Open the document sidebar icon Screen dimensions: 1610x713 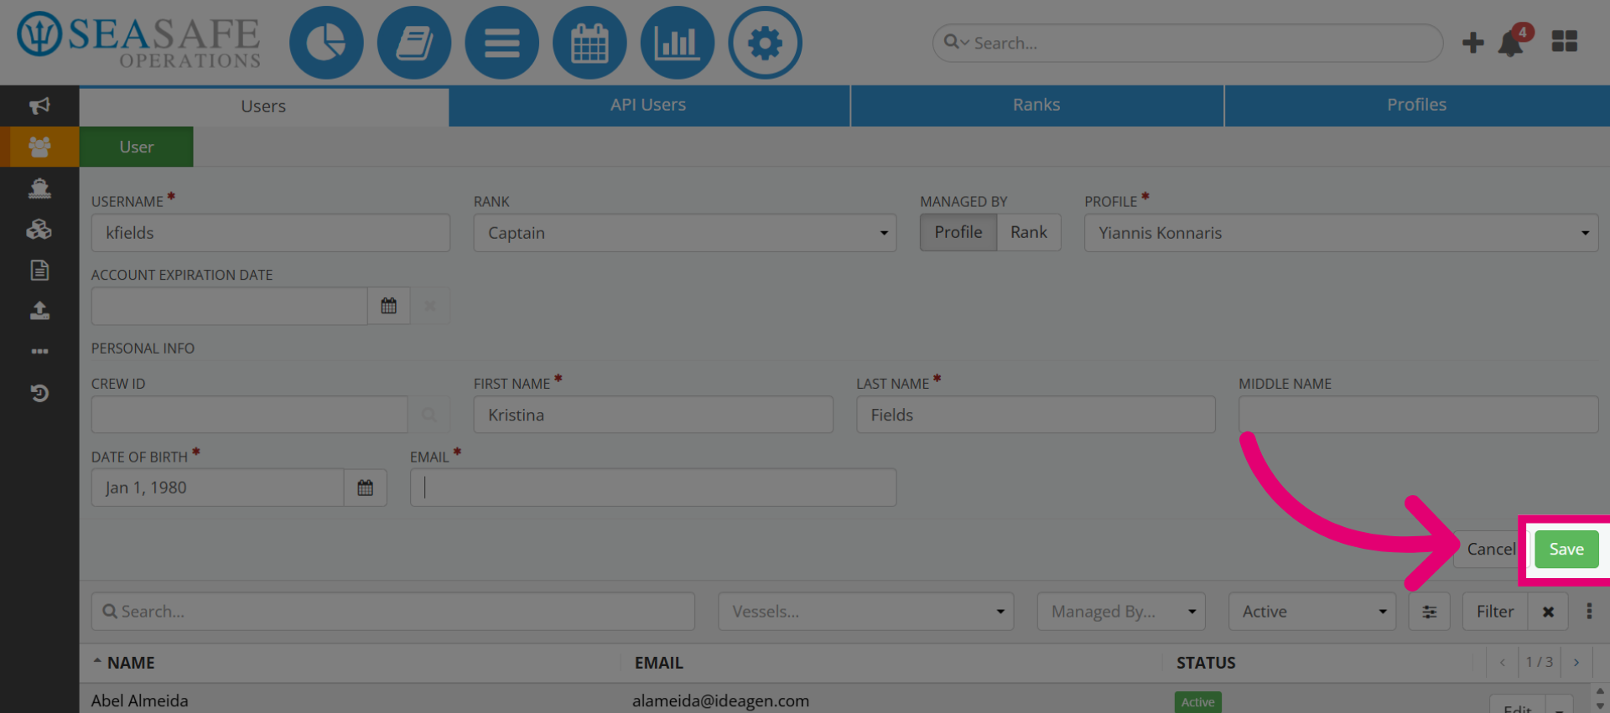[39, 270]
